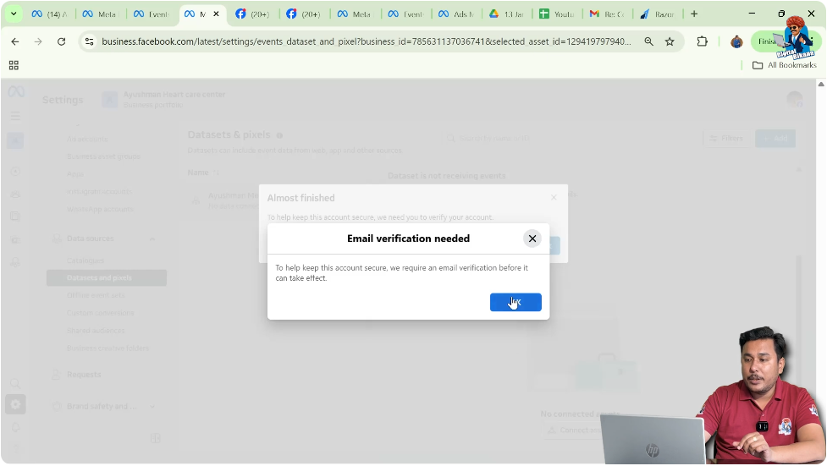This screenshot has width=827, height=466.
Task: Open Shared audiences
Action: tap(96, 331)
